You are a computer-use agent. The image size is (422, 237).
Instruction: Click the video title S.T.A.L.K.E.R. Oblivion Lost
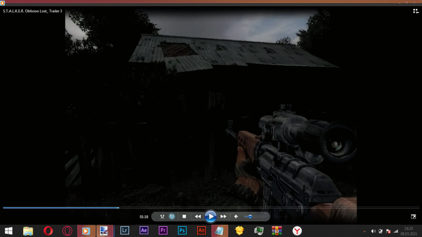tap(32, 11)
